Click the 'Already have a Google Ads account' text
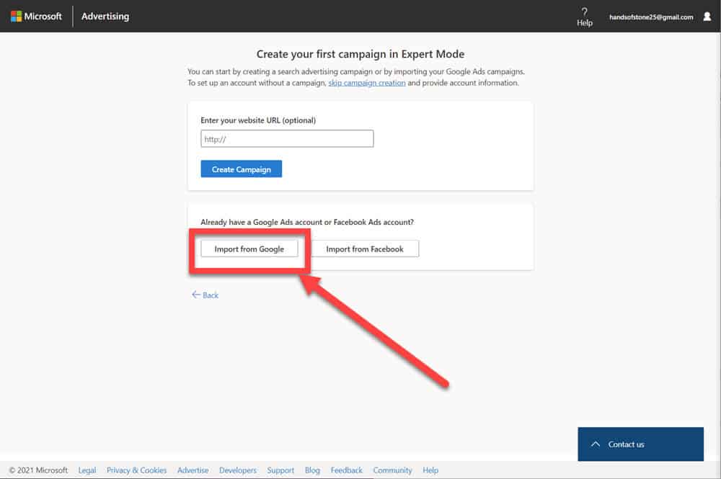Viewport: 721px width, 479px height. coord(307,223)
